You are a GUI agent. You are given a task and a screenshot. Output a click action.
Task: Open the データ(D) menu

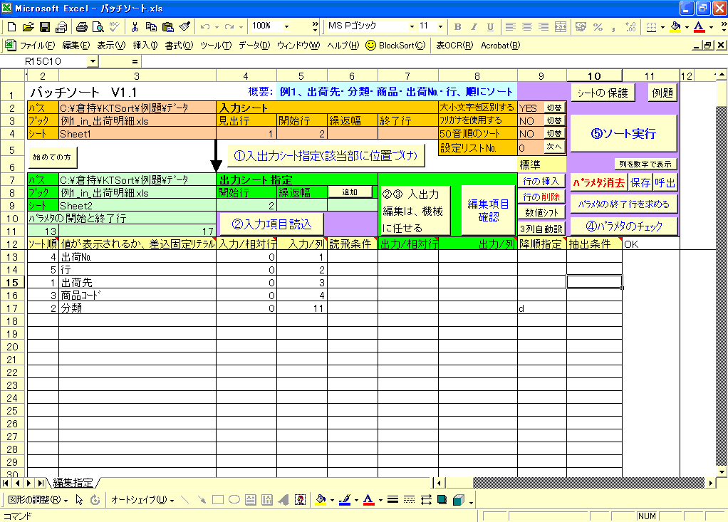coord(254,46)
